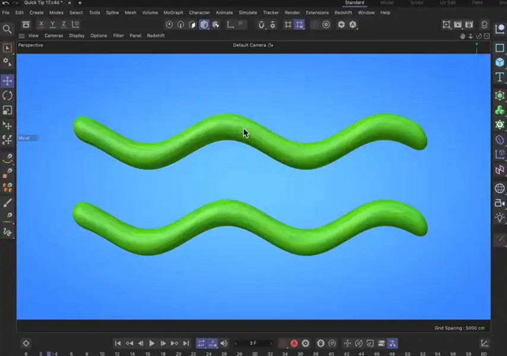Click the magnifier search icon in the left toolbar
Image resolution: width=507 pixels, height=356 pixels.
[x=8, y=28]
